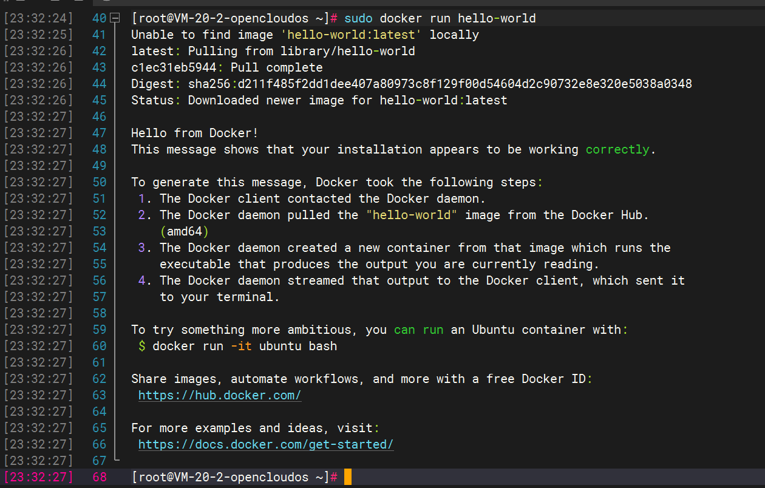Click the '[root@VM-20-2-opencloudos ~]#' prompt on line 40

tap(234, 18)
